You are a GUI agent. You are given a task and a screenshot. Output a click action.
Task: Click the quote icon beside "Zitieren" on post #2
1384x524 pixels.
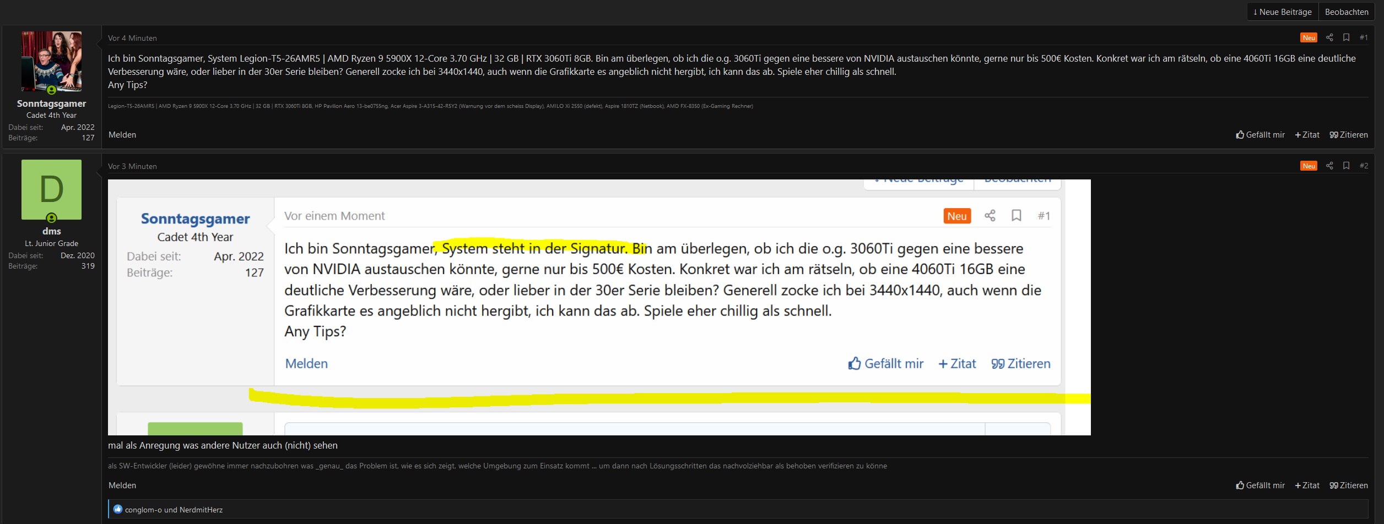point(1334,485)
